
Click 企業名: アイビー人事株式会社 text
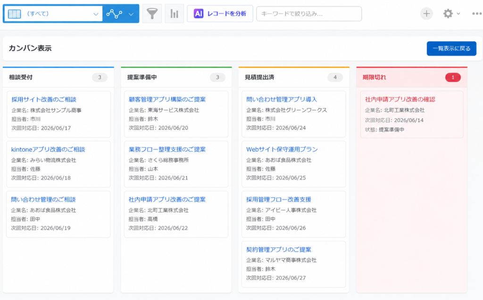[x=281, y=210]
